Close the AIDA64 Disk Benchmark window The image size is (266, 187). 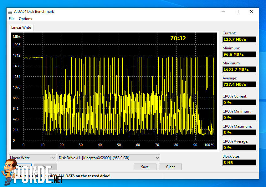coord(252,12)
